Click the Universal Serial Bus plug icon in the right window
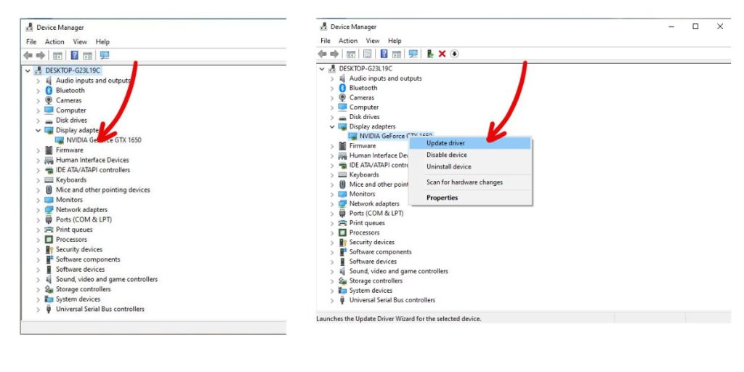The image size is (744, 372). coord(343,300)
